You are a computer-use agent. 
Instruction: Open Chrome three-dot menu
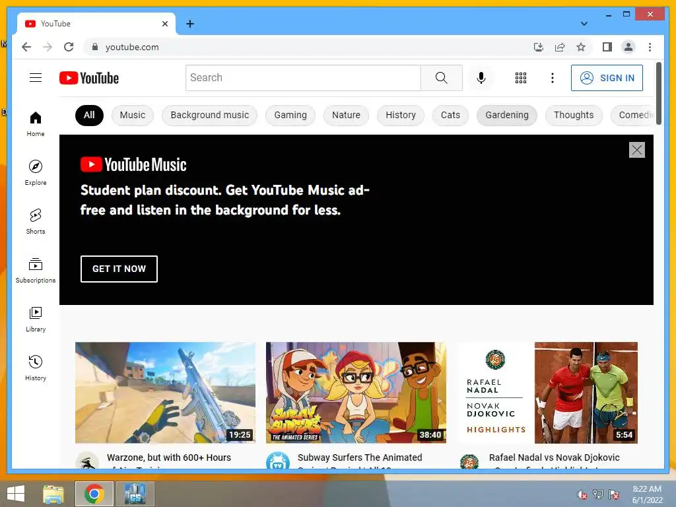click(650, 47)
